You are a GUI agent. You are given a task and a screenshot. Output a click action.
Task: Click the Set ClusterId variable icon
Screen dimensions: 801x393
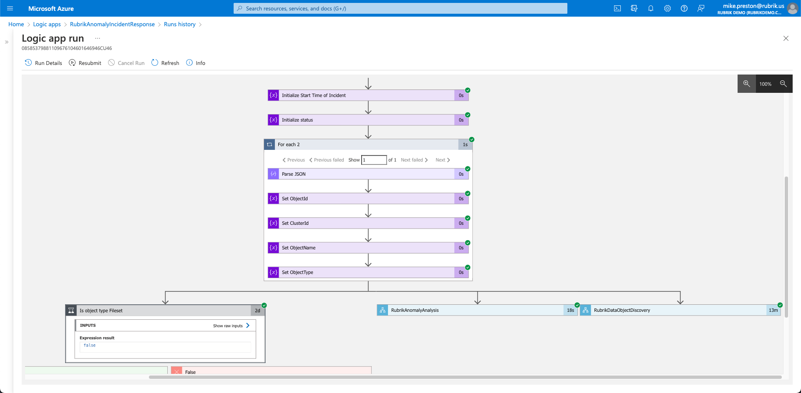pos(273,223)
